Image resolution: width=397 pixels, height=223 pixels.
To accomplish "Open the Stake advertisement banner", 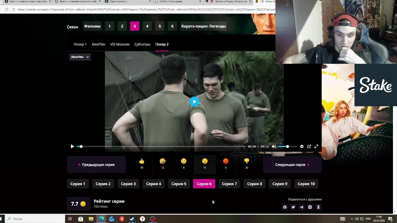I will (x=375, y=85).
